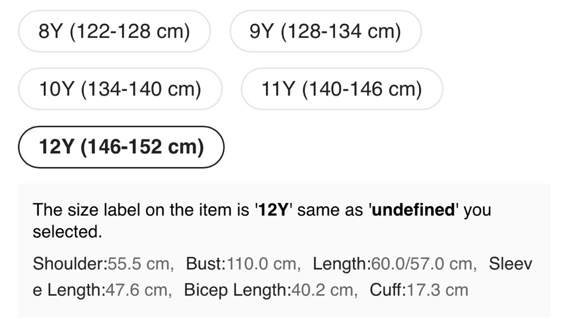Choose the 9Y (128-134 cm) size option
569x319 pixels.
pos(326,31)
